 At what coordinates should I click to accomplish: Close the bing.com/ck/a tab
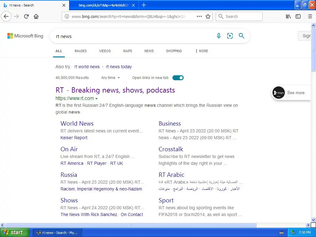click(133, 5)
